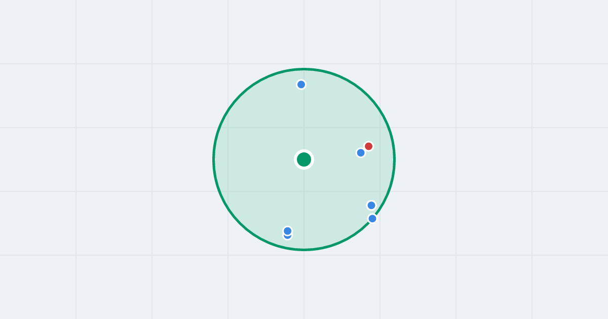Select the blue marker touching the circle's edge
The height and width of the screenshot is (319, 608).
pos(372,219)
